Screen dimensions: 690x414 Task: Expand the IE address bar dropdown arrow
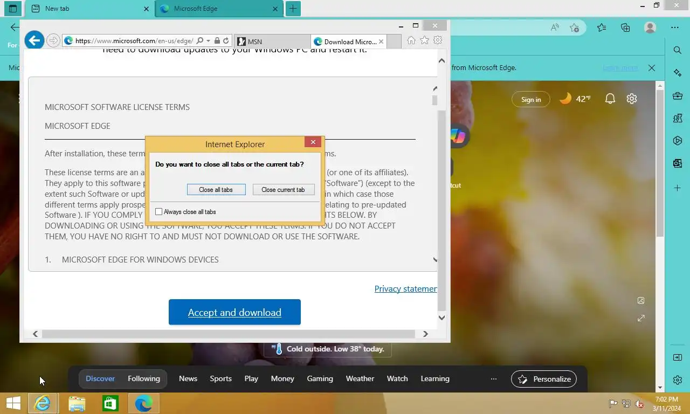tap(208, 41)
